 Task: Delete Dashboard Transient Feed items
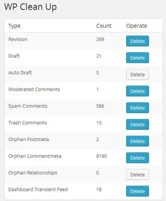tap(137, 191)
